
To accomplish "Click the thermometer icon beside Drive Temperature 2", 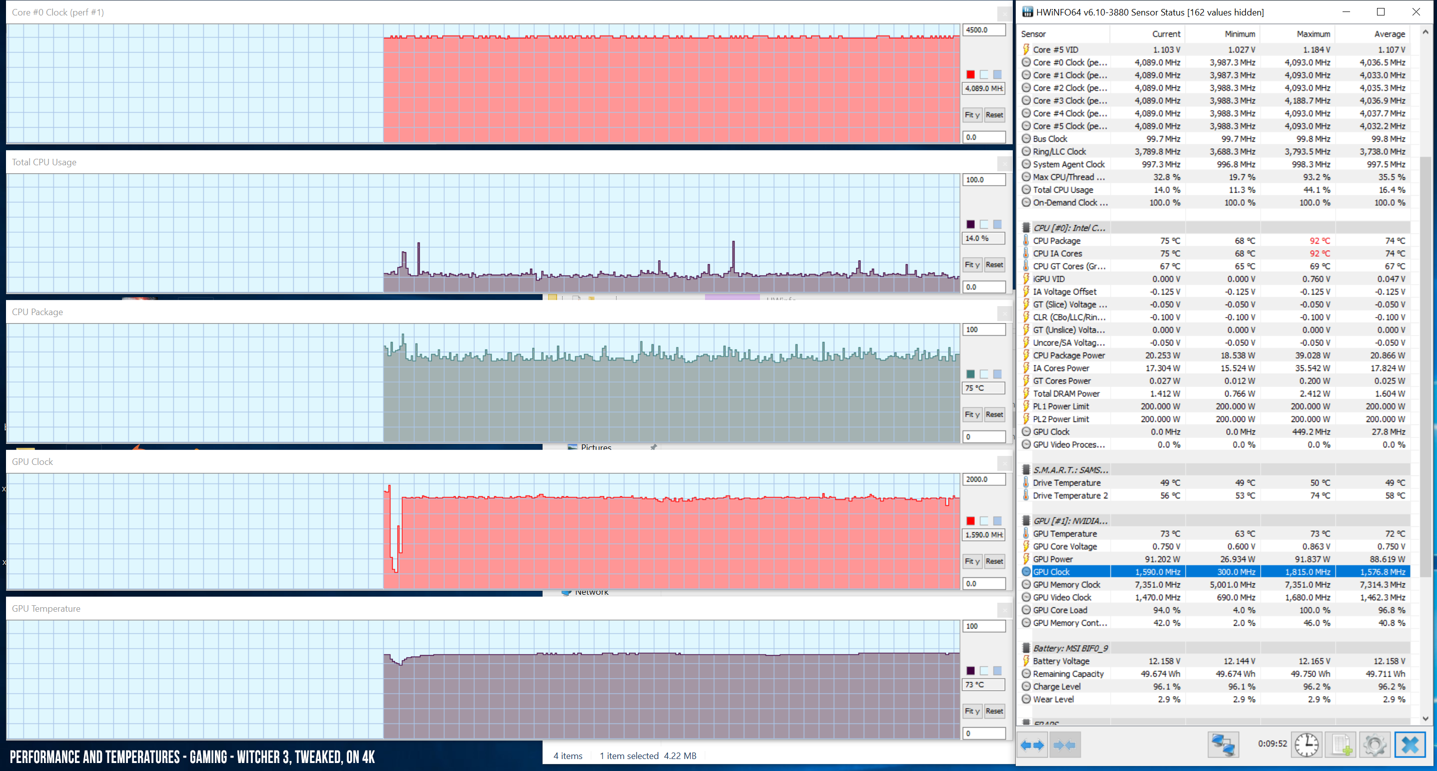I will click(x=1026, y=495).
